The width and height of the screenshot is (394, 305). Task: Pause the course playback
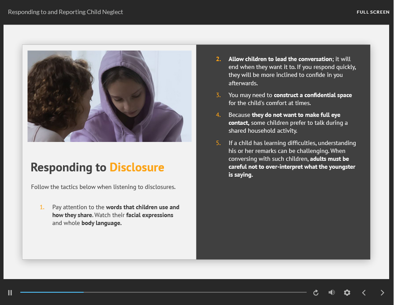tap(10, 293)
